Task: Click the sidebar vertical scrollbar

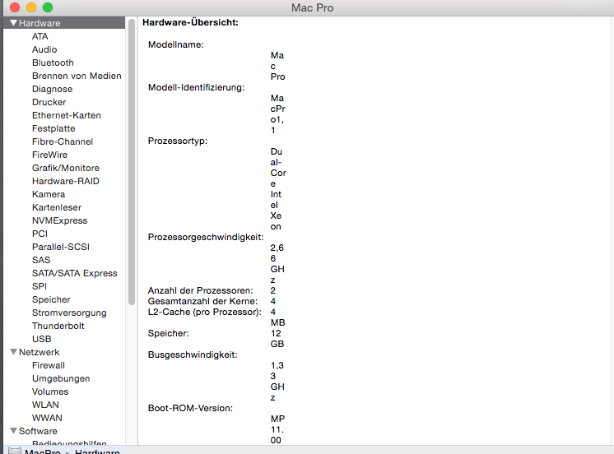Action: (x=132, y=162)
